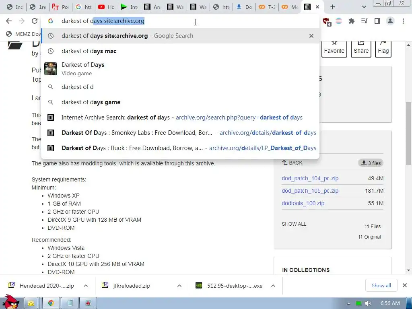Close the active archive tab
Screen dimensions: 412x309
click(317, 7)
